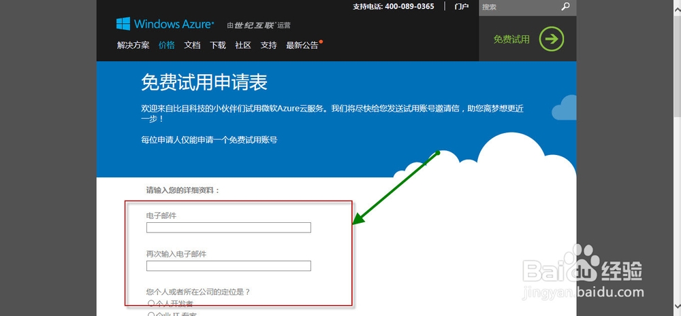Click the 您个人或者所在公司的定位是 question text

[198, 292]
